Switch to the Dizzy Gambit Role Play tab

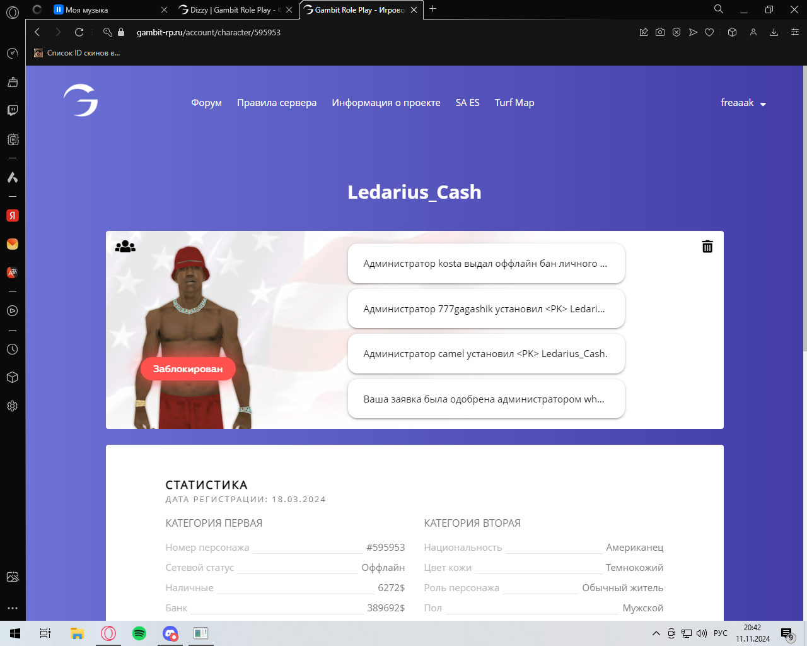pyautogui.click(x=231, y=10)
